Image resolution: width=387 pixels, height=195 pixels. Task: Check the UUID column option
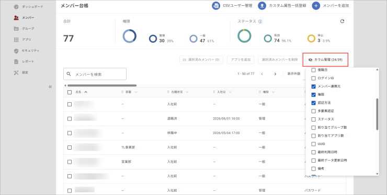coord(313,144)
